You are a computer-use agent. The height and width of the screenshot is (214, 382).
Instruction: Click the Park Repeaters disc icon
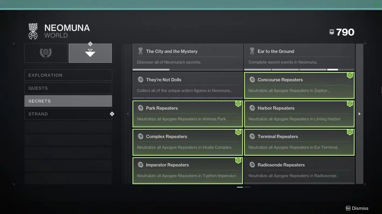click(x=140, y=108)
